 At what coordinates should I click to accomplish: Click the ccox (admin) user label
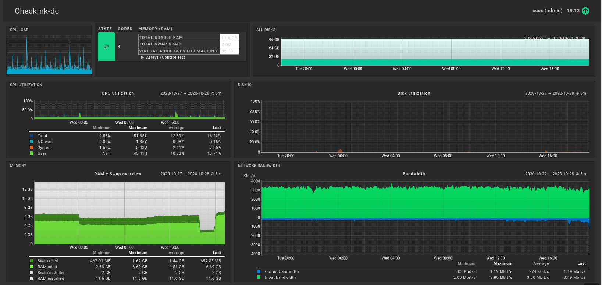(547, 11)
